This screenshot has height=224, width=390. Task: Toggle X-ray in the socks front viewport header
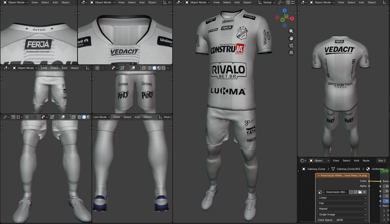point(73,117)
